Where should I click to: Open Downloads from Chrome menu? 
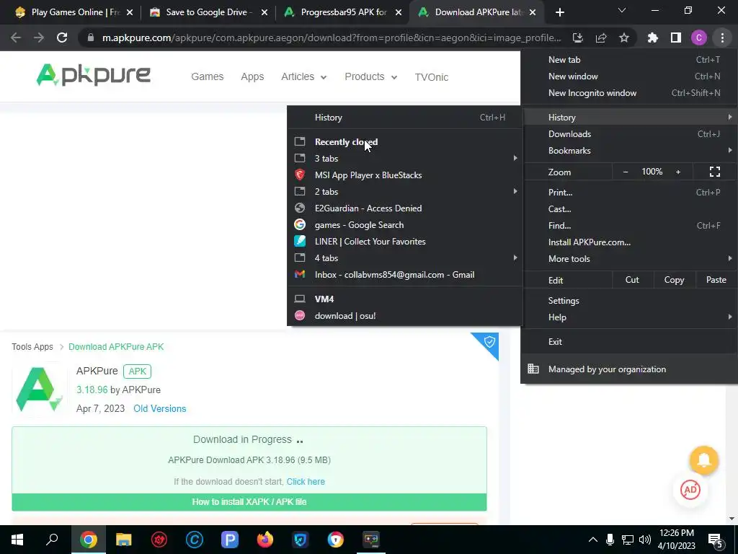629,134
